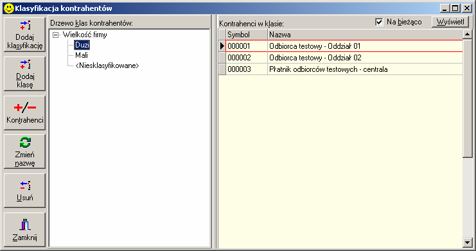Select symbol cell 000002

coord(247,58)
